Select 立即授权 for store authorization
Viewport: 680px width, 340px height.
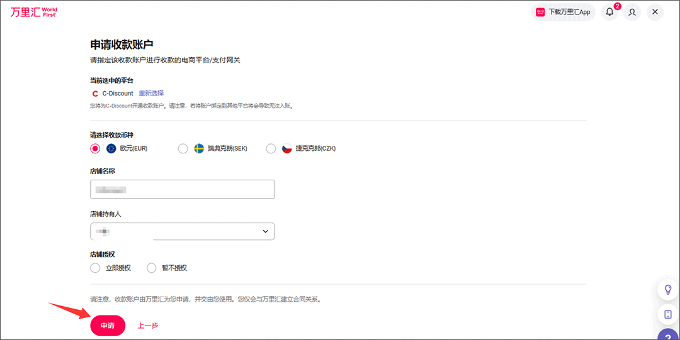click(x=95, y=268)
